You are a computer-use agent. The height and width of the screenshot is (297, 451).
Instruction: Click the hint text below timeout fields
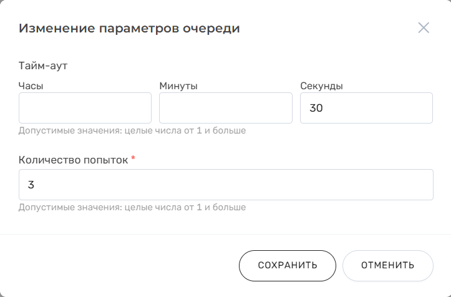[132, 131]
